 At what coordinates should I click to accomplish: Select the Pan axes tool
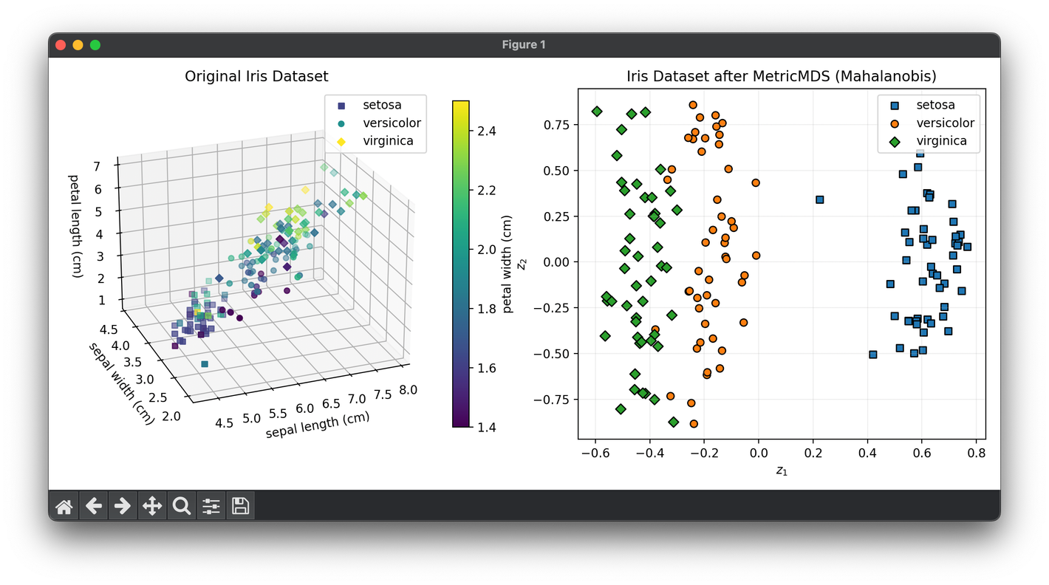(x=152, y=506)
